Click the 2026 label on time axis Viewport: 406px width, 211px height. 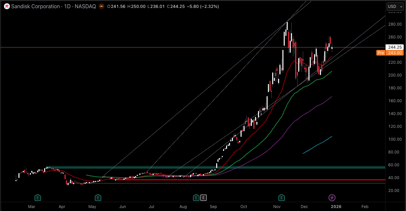pos(336,207)
